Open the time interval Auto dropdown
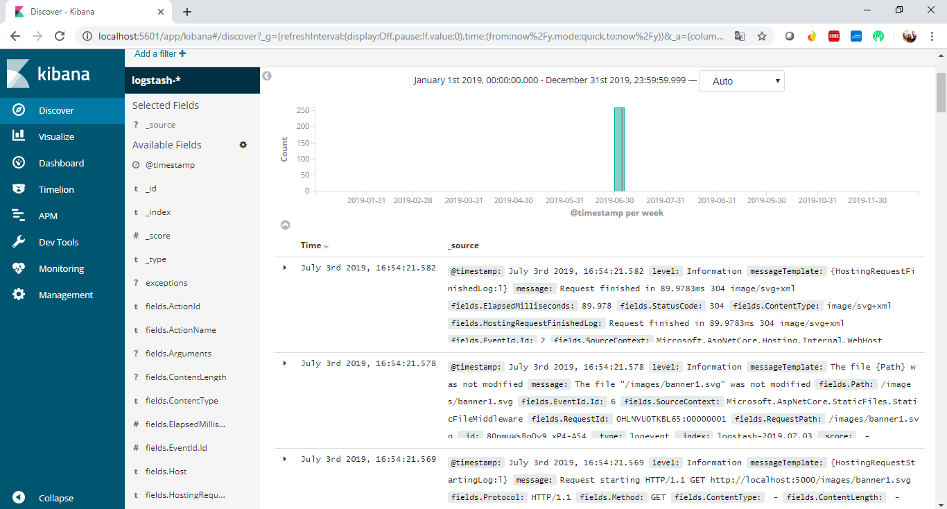947x509 pixels. click(x=741, y=80)
